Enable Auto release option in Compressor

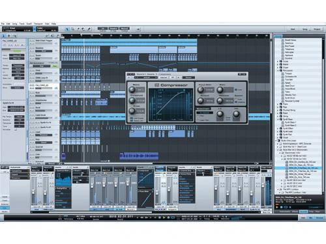tap(236, 100)
